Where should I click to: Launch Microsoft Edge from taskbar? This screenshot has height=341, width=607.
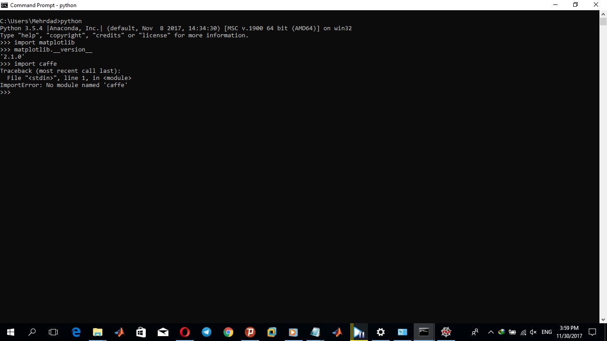pyautogui.click(x=76, y=332)
